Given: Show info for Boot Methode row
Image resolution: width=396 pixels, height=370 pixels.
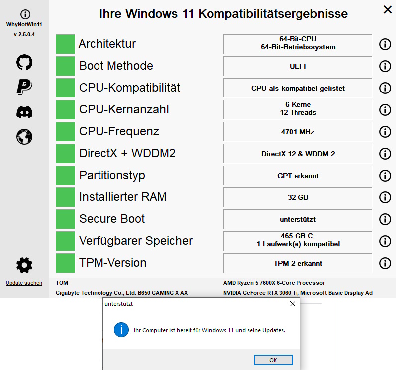Looking at the screenshot, I should point(385,66).
